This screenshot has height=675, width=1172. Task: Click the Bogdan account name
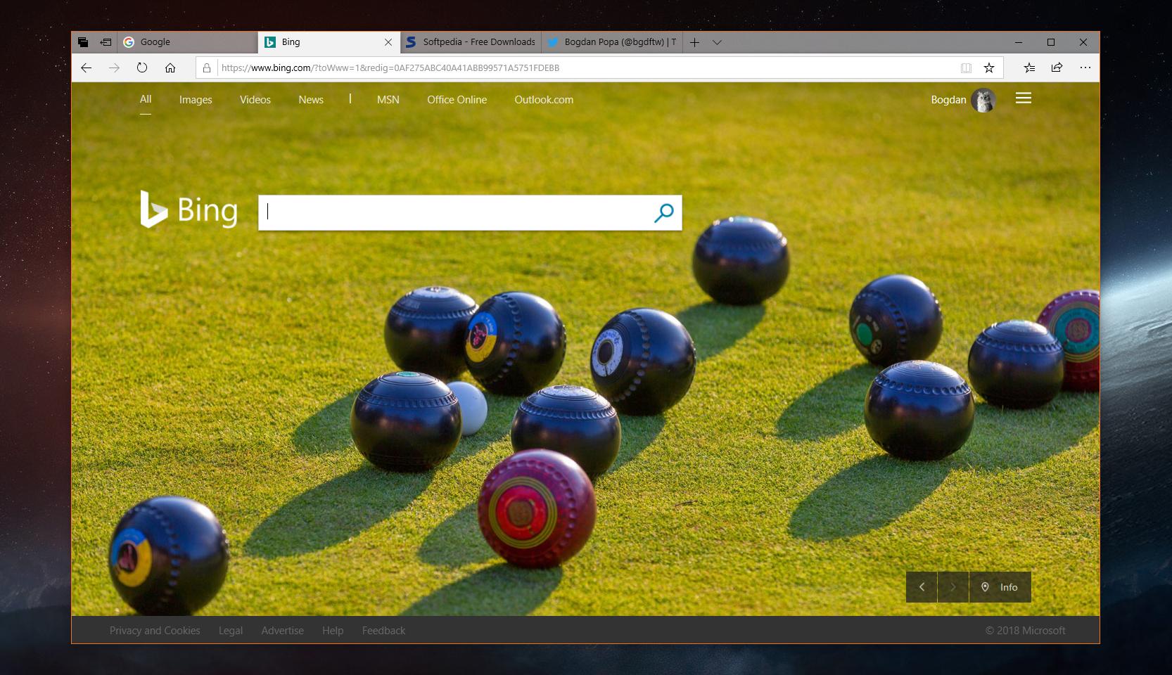[948, 100]
